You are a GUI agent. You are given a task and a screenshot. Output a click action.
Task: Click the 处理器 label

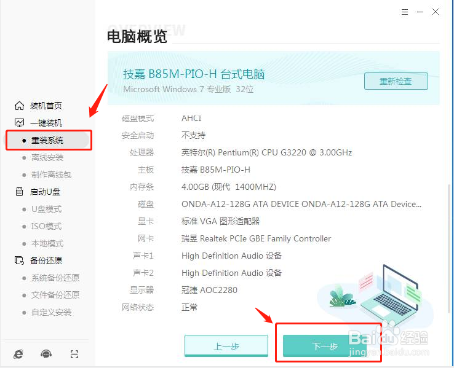tap(141, 152)
